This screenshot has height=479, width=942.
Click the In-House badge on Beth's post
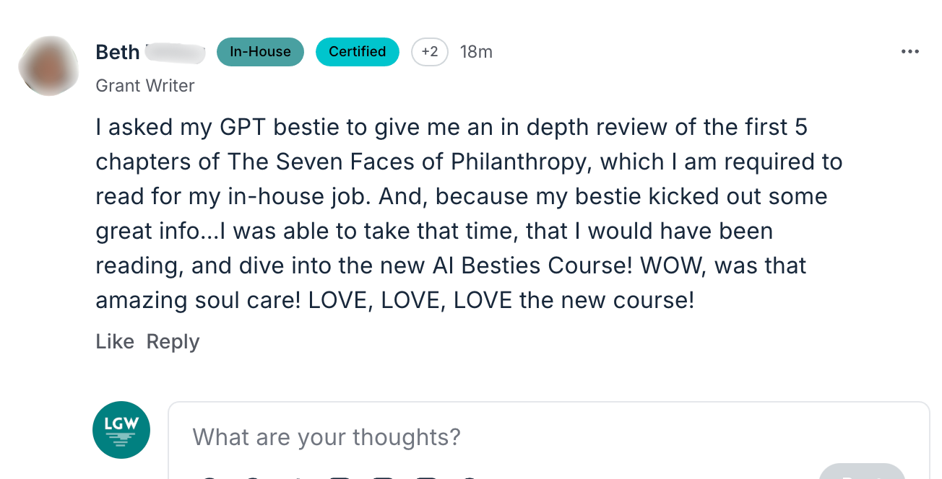click(260, 51)
